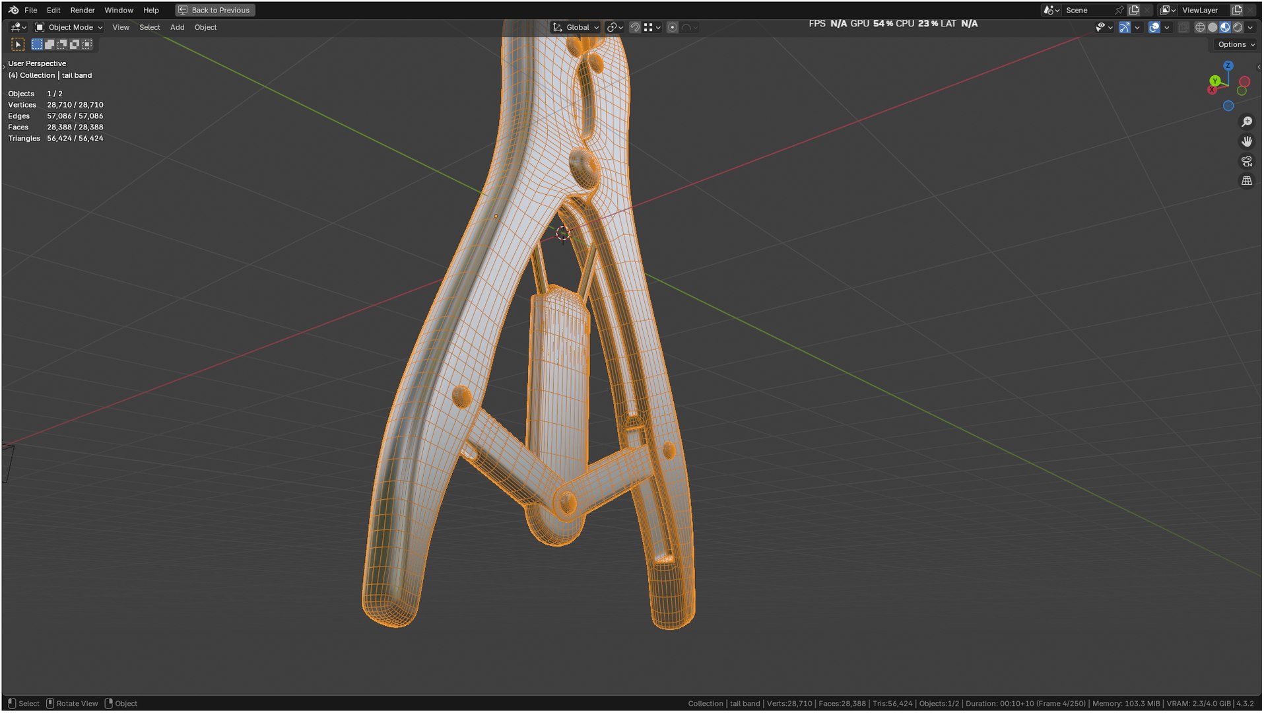Viewport: 1264px width, 713px height.
Task: Click the red X axis gizmo ball
Action: pyautogui.click(x=1212, y=90)
